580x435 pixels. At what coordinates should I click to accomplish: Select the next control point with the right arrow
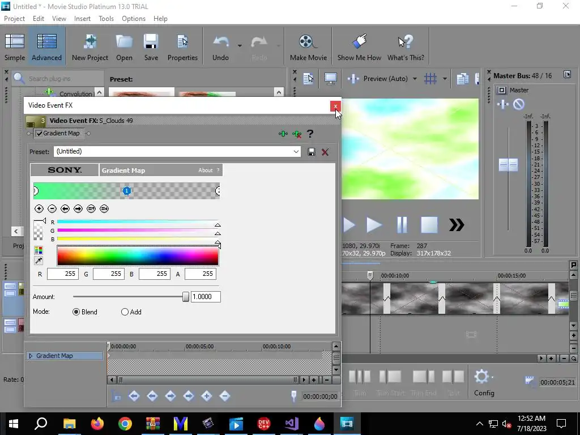click(78, 208)
